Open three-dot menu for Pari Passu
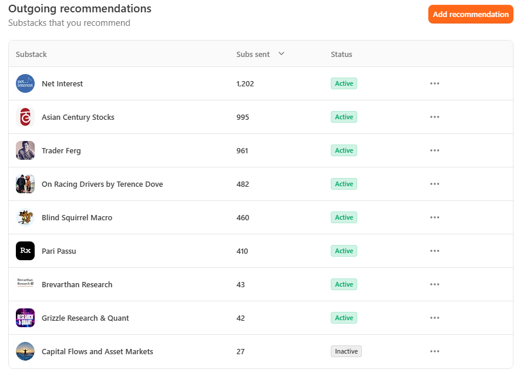 435,251
